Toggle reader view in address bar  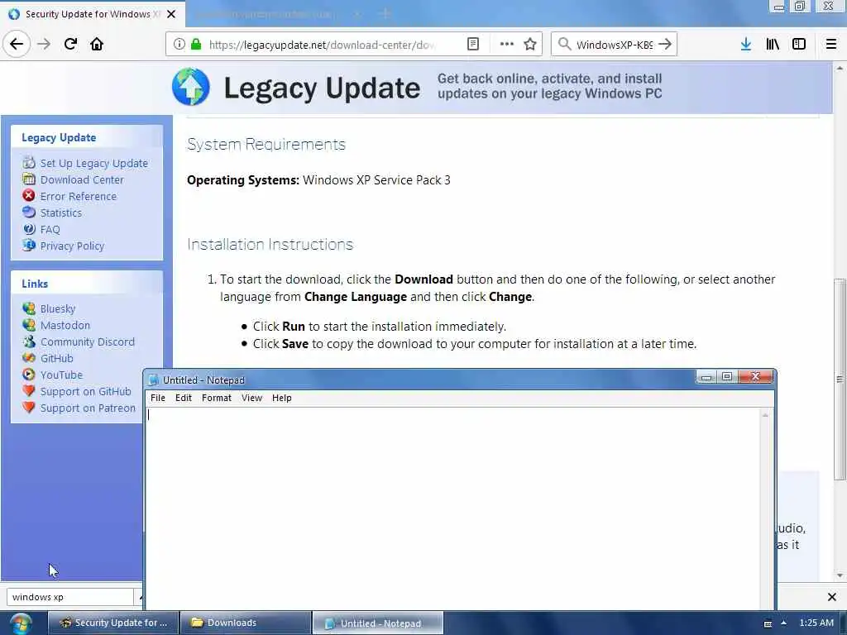pos(472,45)
